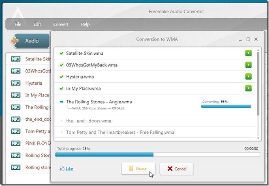Click the Total progress bar
The width and height of the screenshot is (269, 186).
(157, 154)
